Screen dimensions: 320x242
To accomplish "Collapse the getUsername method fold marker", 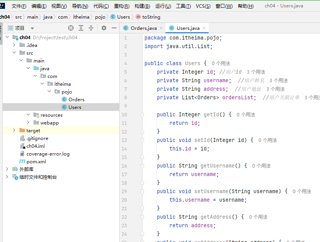I will pos(142,166).
